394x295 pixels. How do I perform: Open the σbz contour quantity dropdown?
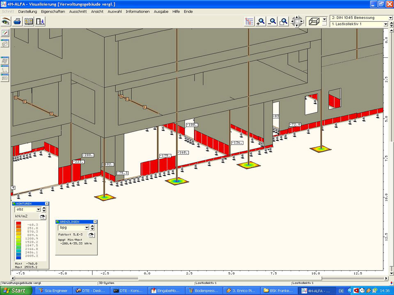[x=39, y=210]
